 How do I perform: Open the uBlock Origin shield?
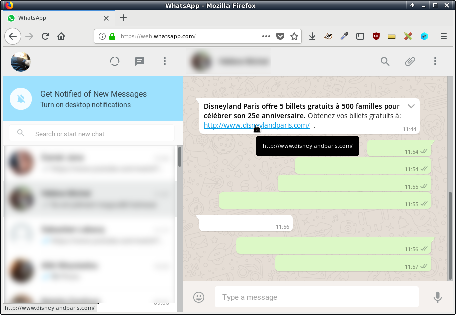click(x=376, y=36)
